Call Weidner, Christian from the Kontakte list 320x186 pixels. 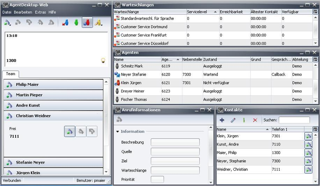[308, 170]
